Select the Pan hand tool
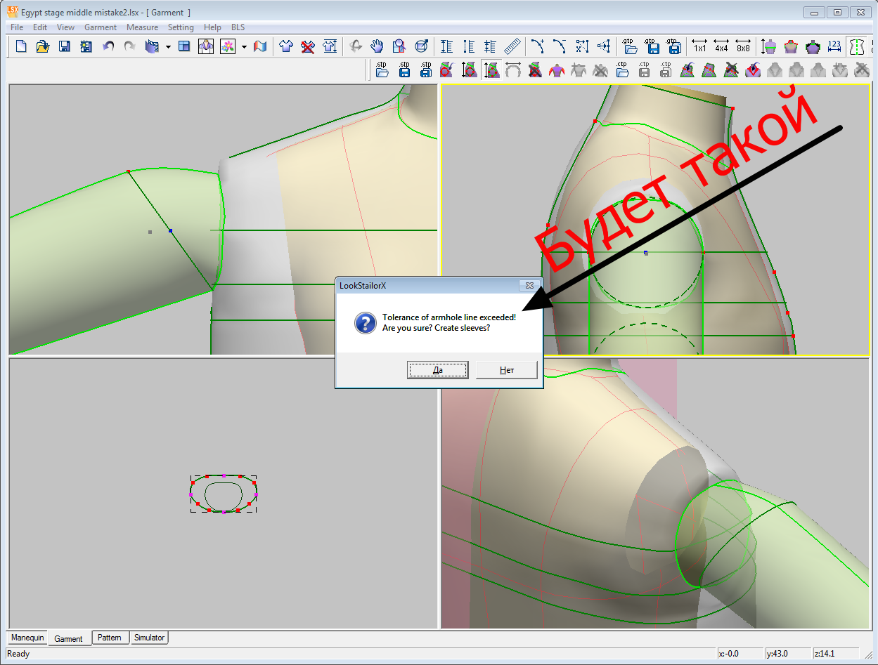 pyautogui.click(x=377, y=46)
